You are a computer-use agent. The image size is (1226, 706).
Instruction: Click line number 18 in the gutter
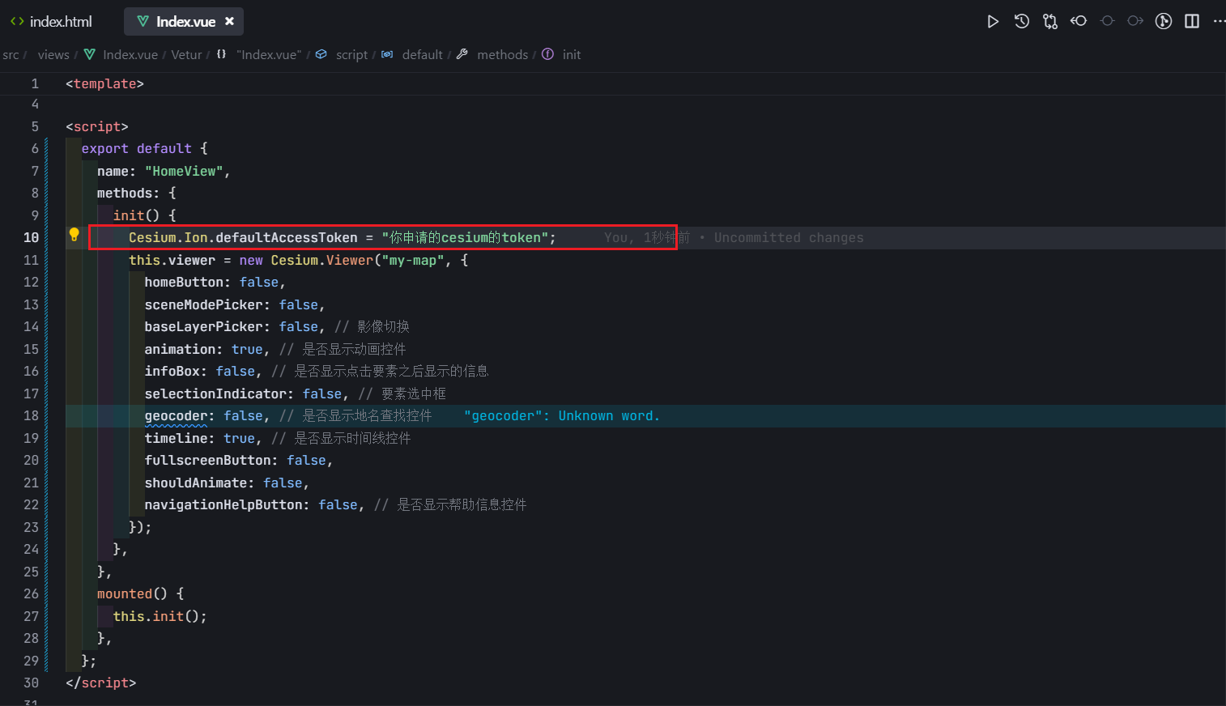point(31,416)
